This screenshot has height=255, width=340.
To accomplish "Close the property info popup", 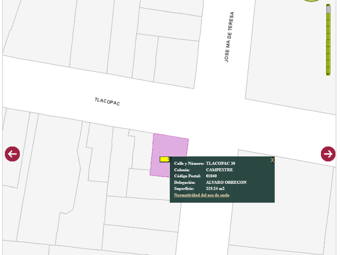I will pos(272,160).
